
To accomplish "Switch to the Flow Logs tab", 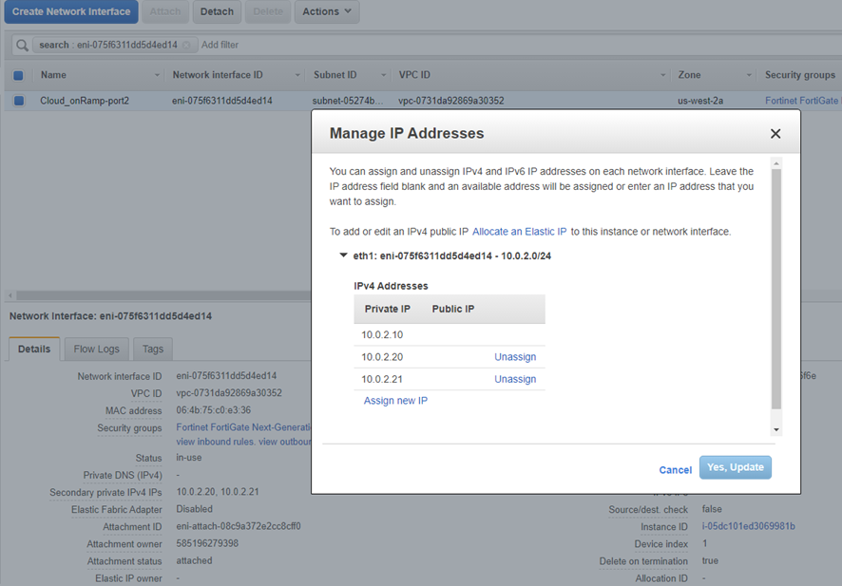I will click(97, 349).
